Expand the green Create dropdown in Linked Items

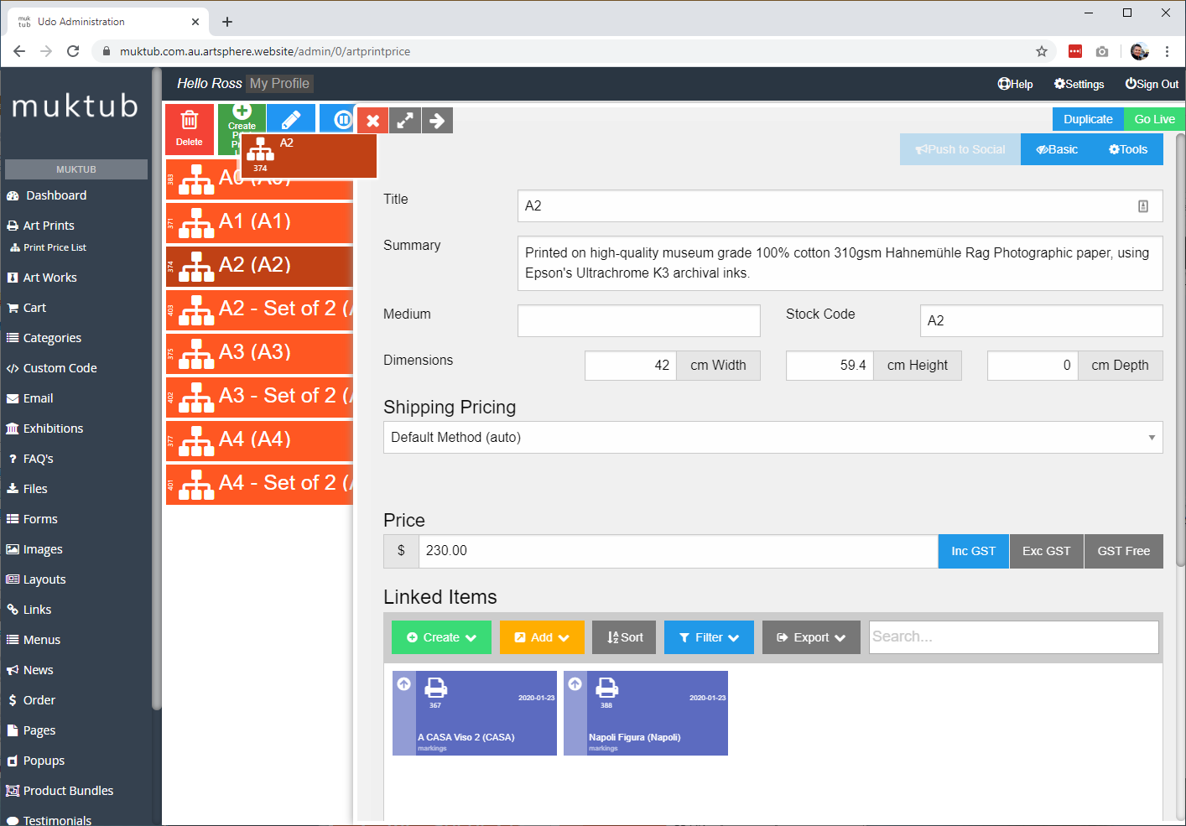click(441, 637)
